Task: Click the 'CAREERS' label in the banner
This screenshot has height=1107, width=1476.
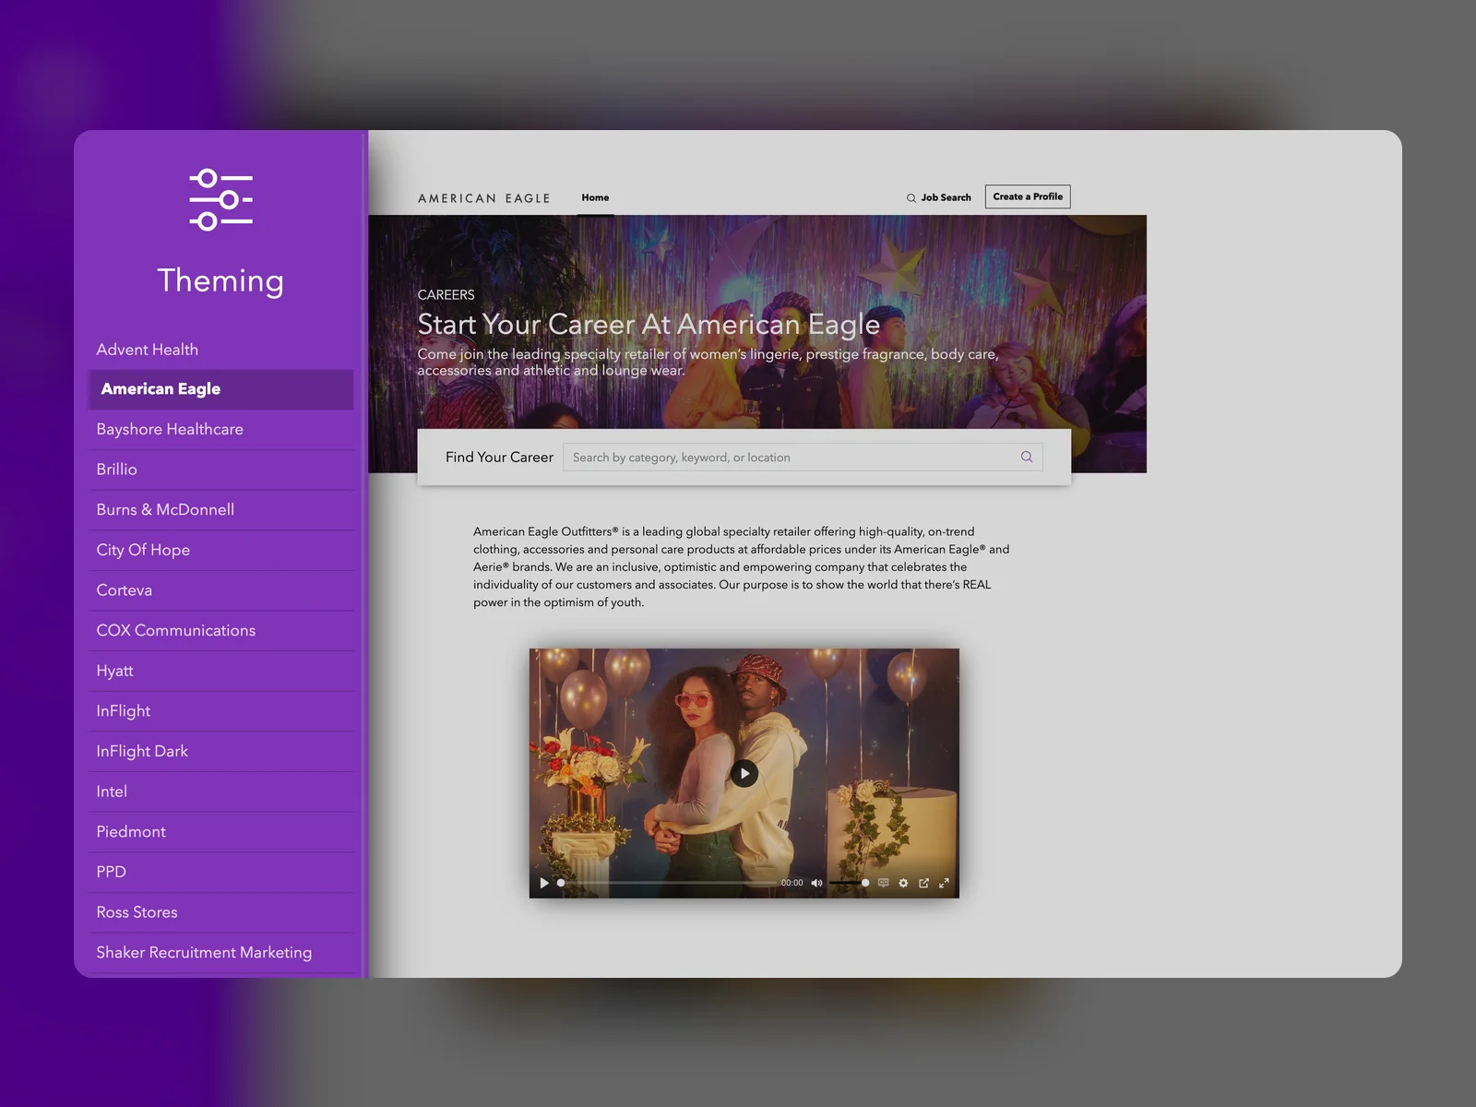Action: coord(446,294)
